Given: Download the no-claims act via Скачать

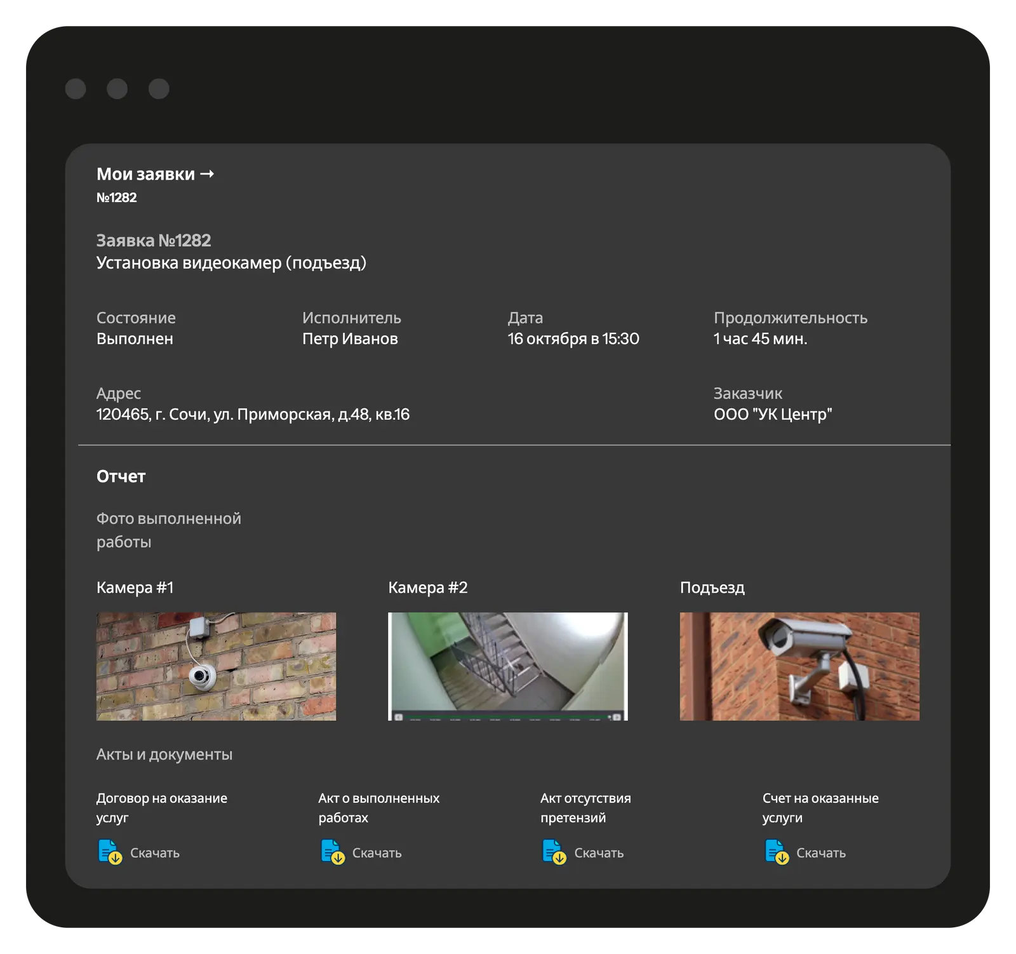Looking at the screenshot, I should [599, 853].
